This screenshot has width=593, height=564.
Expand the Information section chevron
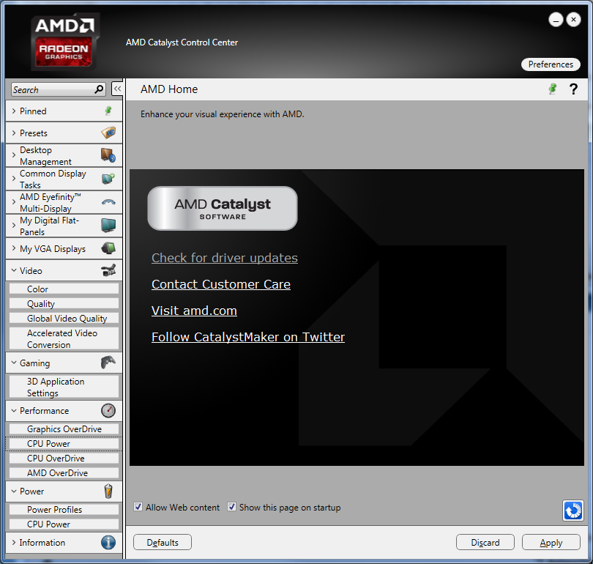(x=14, y=543)
